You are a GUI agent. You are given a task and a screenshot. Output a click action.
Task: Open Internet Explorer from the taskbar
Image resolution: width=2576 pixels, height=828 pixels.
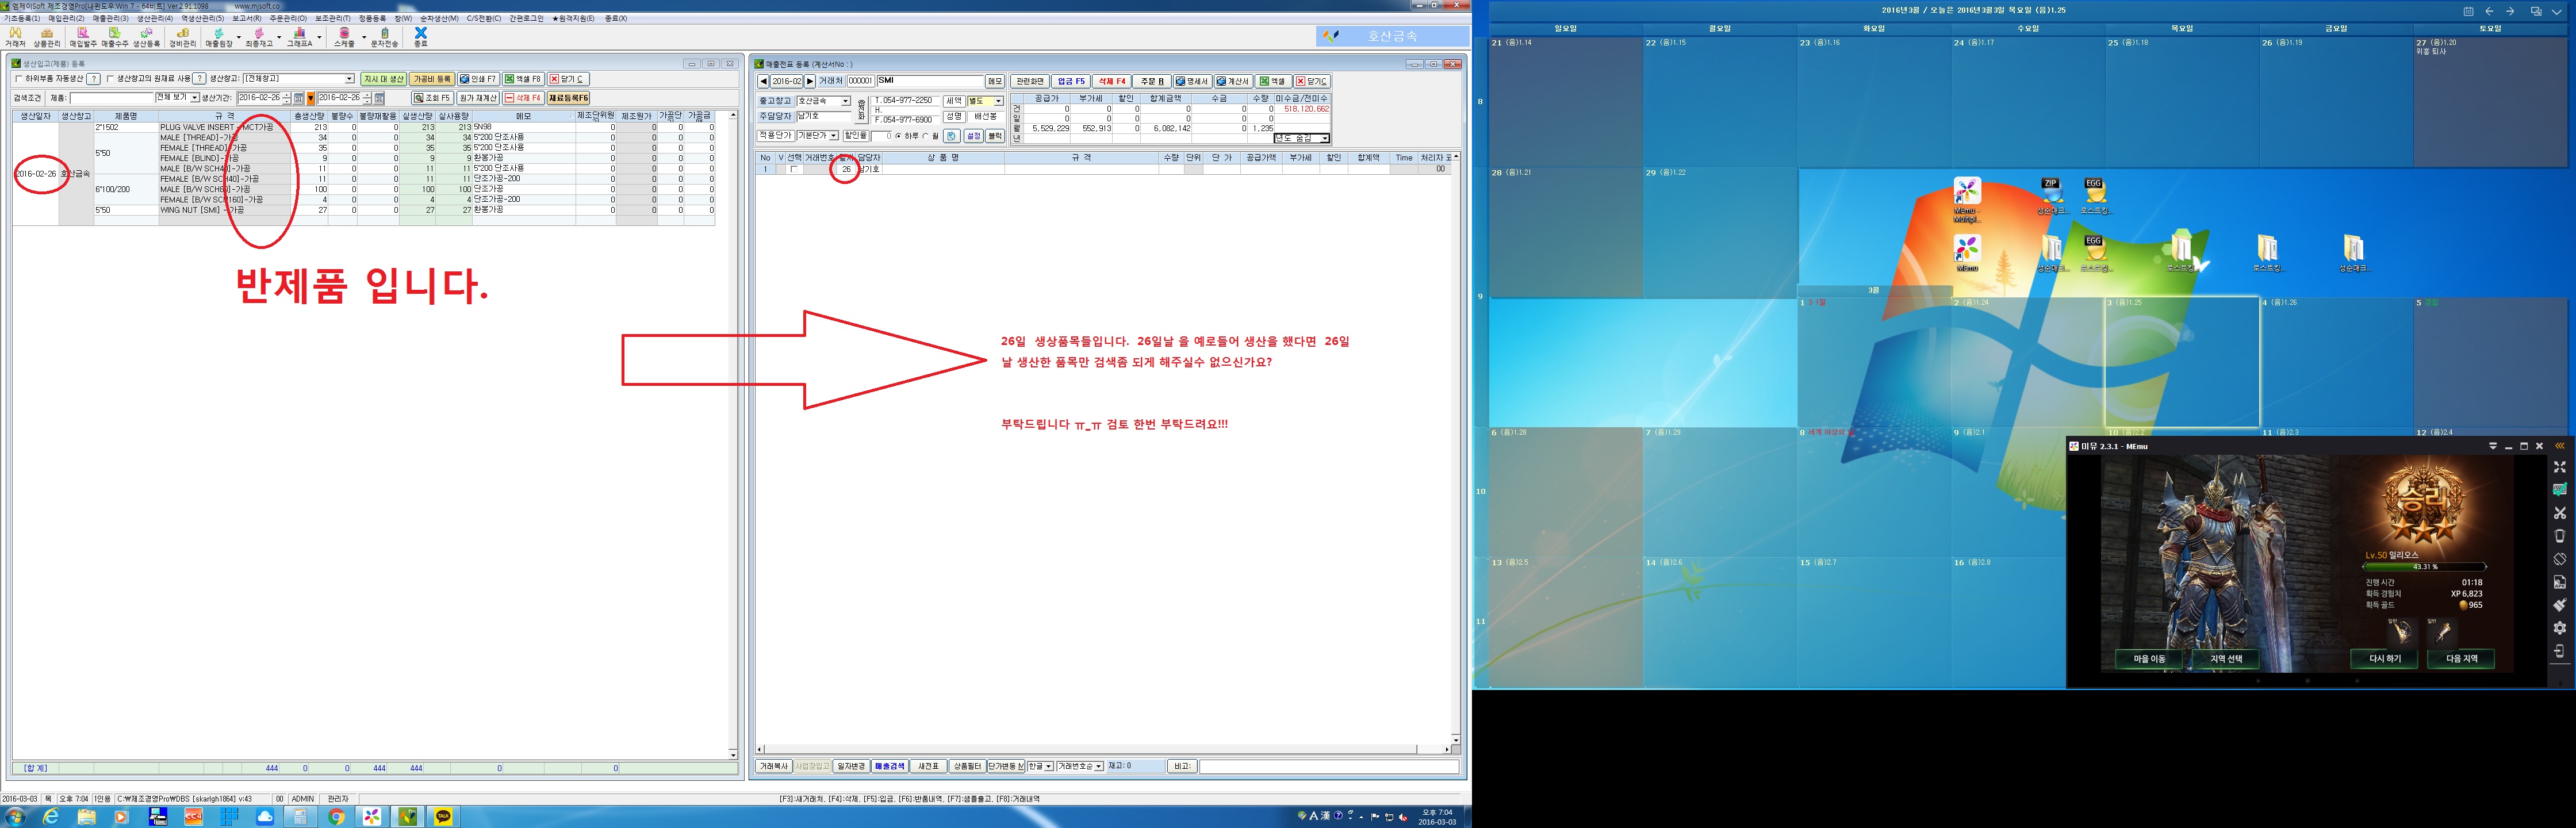point(50,816)
